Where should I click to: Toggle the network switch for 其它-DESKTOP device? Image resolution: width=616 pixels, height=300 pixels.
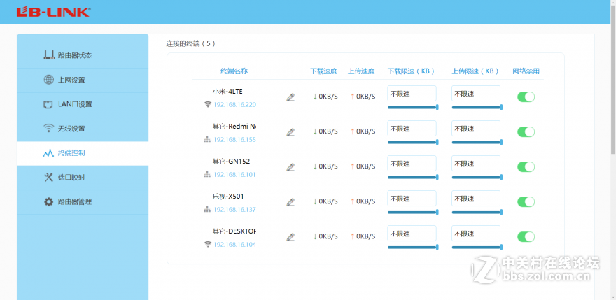pyautogui.click(x=526, y=237)
